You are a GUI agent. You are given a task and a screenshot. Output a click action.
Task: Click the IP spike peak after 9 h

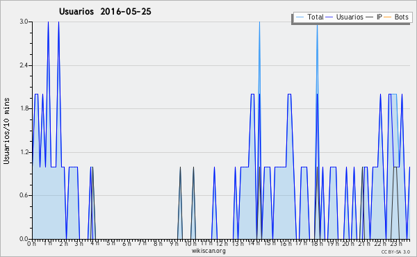coord(180,167)
